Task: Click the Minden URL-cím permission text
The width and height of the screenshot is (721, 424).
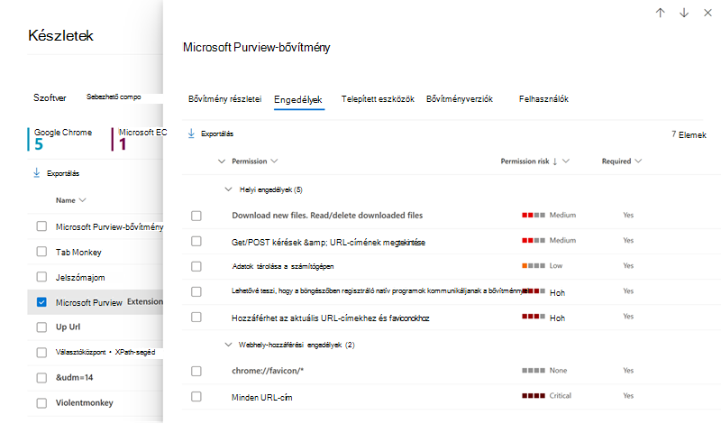Action: [261, 397]
